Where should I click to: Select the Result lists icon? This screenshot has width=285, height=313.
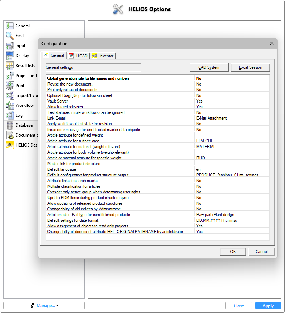[10, 66]
